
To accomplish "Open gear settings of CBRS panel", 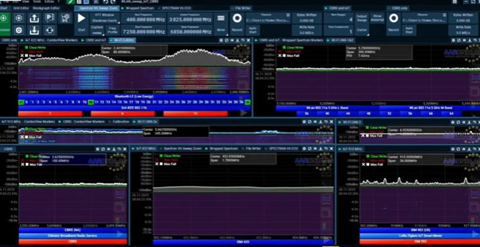I will (98, 149).
